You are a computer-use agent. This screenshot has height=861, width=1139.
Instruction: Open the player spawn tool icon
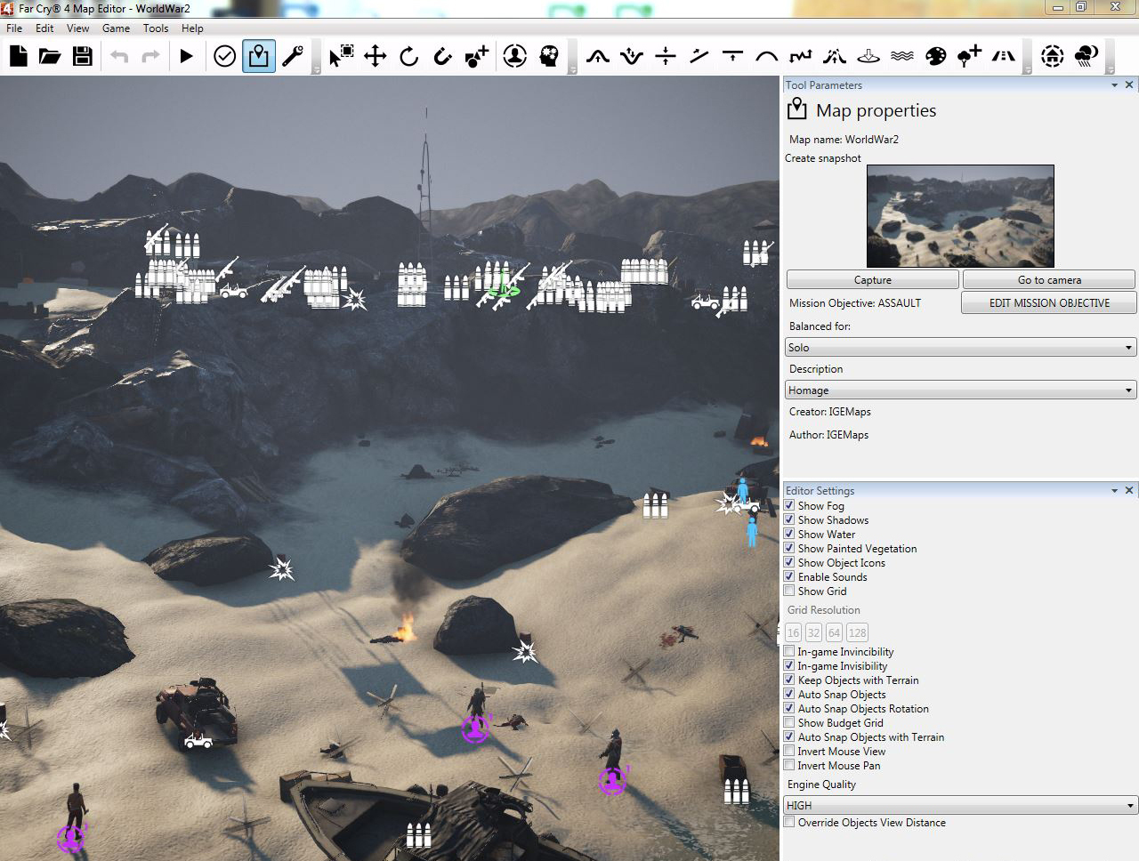[515, 56]
